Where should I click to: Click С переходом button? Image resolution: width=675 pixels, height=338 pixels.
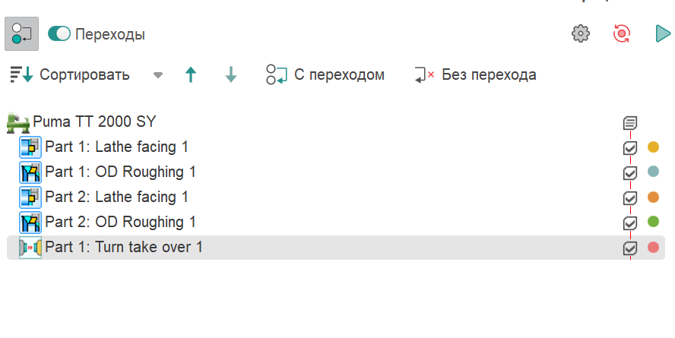(x=325, y=75)
